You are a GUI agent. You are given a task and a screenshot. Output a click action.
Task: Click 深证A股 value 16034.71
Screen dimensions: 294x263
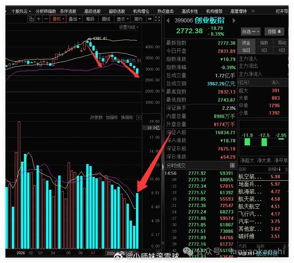225,133
